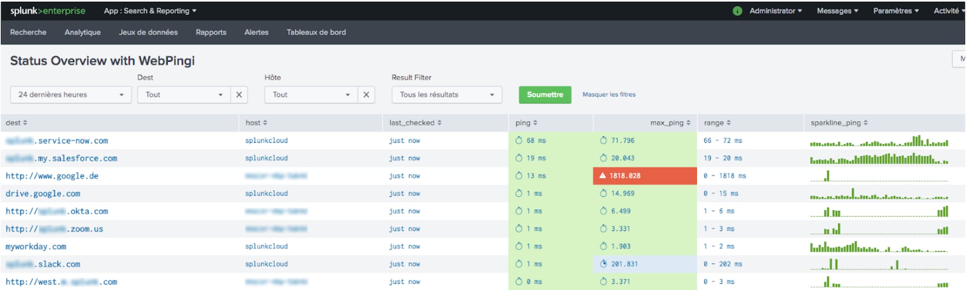The image size is (966, 290).
Task: Click stopwatch icon beside 6.499 max ping
Action: [603, 211]
